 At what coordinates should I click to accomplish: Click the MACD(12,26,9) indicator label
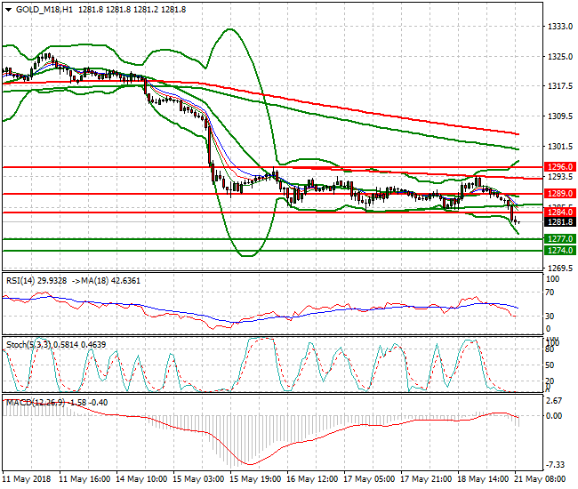coord(35,403)
